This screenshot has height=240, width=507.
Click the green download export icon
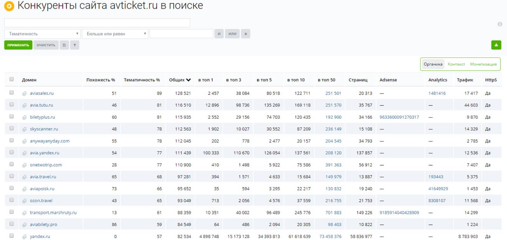tap(496, 45)
